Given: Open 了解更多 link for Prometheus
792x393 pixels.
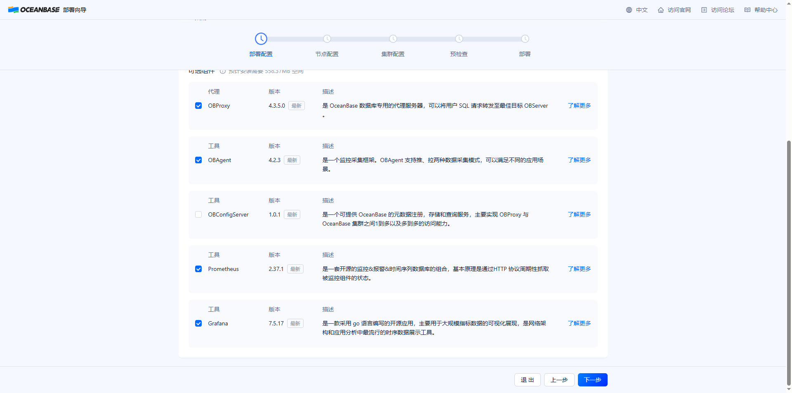Looking at the screenshot, I should coord(579,269).
